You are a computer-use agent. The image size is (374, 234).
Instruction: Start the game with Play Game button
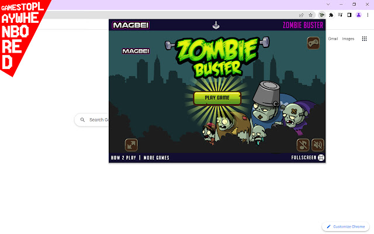coord(217,98)
